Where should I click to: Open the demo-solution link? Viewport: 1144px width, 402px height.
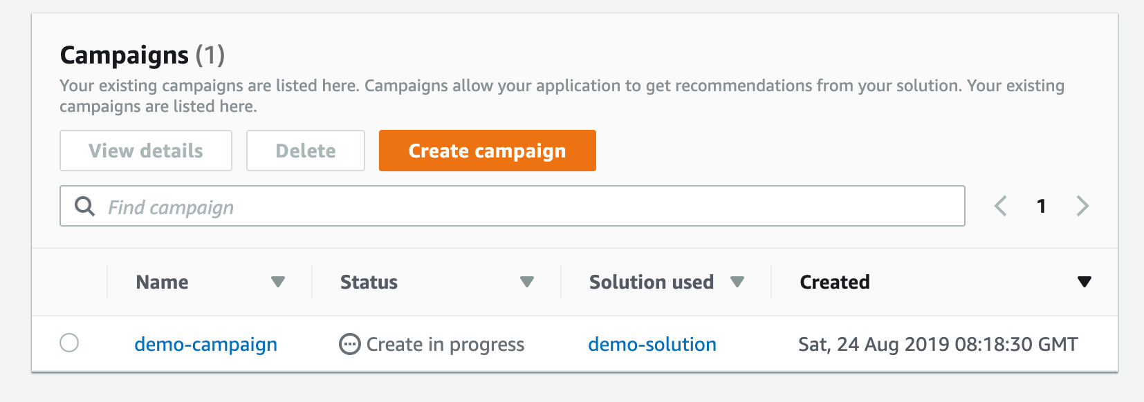652,344
